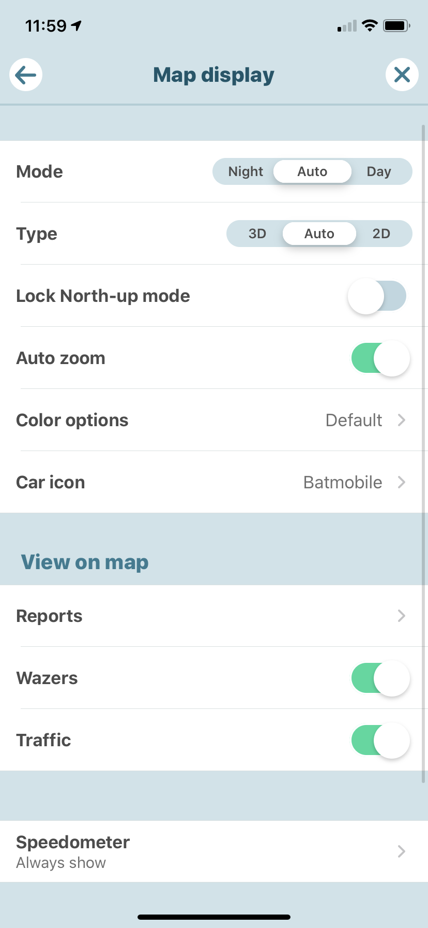428x928 pixels.
Task: Toggle Lock North-up mode switch
Action: 377,296
